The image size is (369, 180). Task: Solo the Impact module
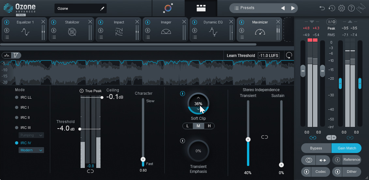click(101, 30)
